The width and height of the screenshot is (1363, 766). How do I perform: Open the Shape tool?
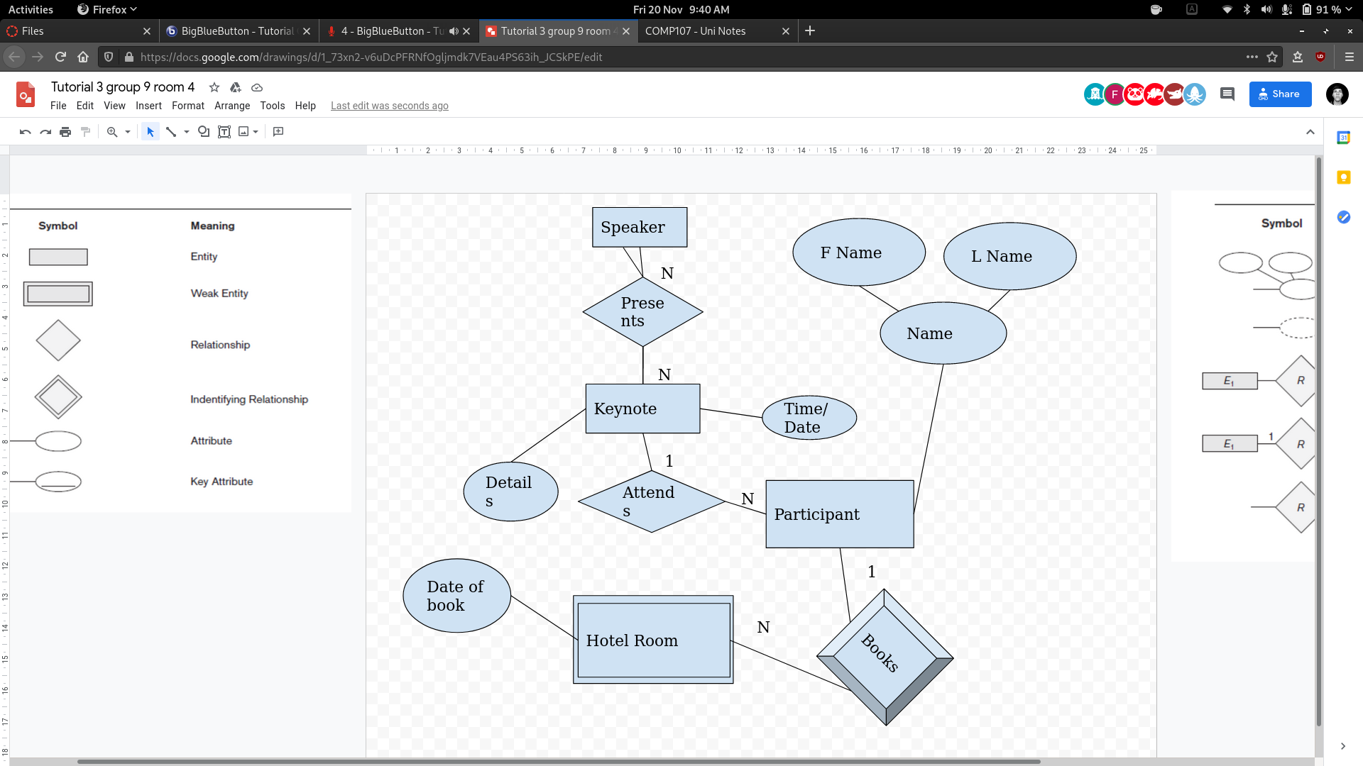(x=204, y=132)
